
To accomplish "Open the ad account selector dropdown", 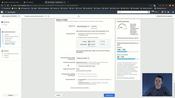I will point(11,16).
